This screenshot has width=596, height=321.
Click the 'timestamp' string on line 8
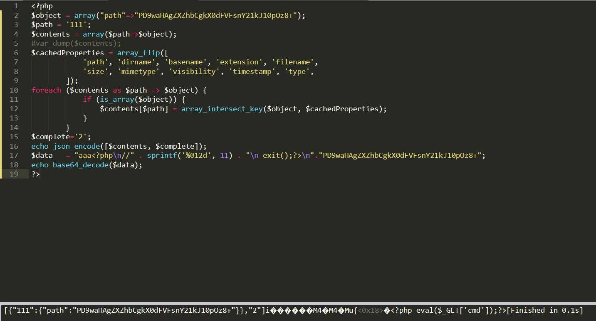[x=252, y=71]
